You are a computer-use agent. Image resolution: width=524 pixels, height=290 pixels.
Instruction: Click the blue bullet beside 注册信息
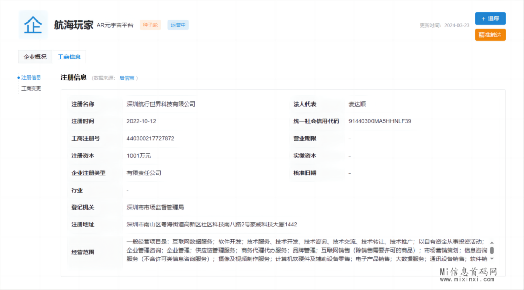[19, 78]
